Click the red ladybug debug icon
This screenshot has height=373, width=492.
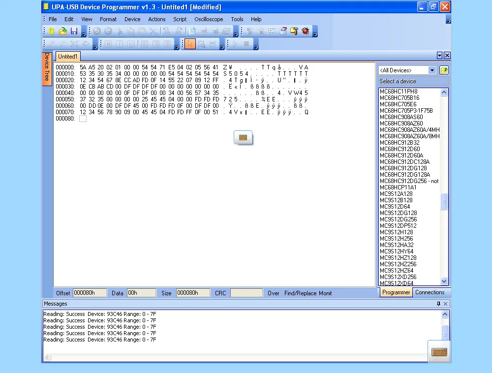click(x=306, y=31)
